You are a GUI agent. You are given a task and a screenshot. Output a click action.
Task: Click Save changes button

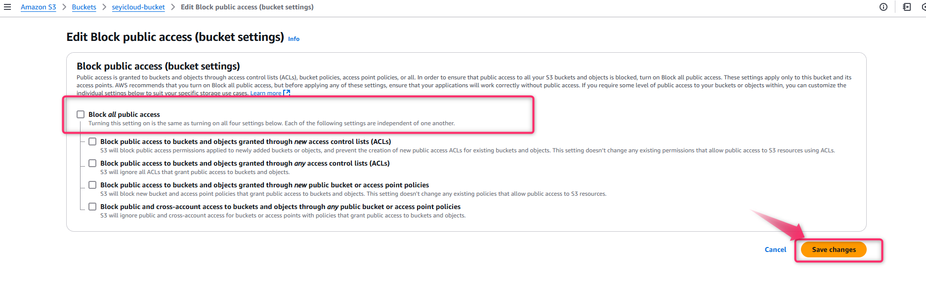pos(834,249)
